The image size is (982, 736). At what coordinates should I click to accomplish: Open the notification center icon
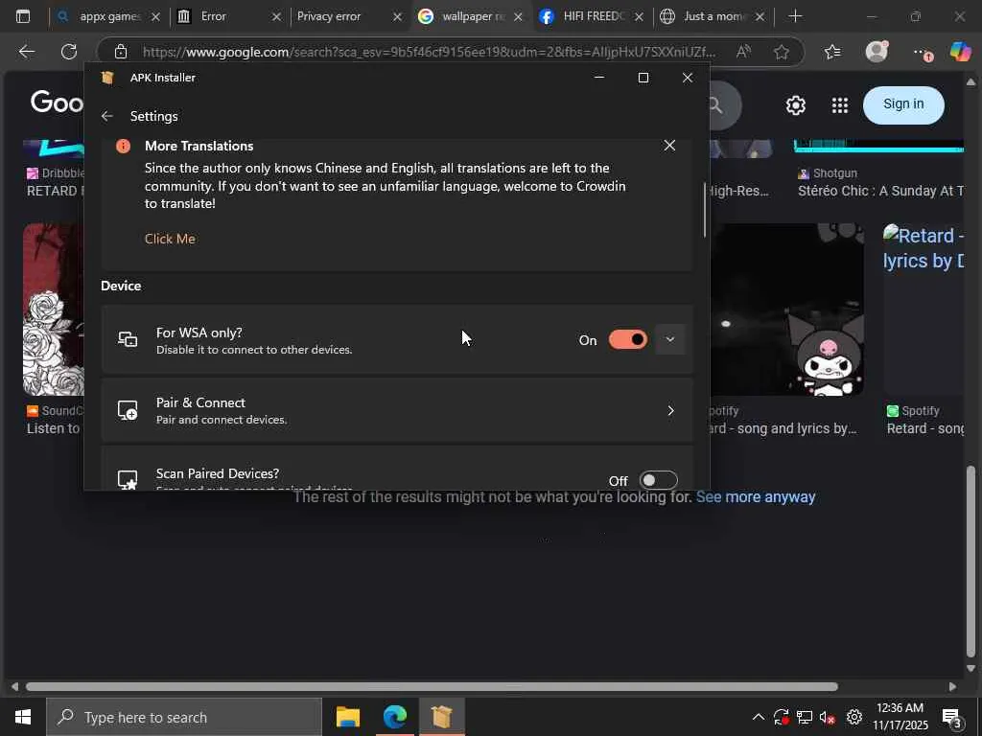952,718
